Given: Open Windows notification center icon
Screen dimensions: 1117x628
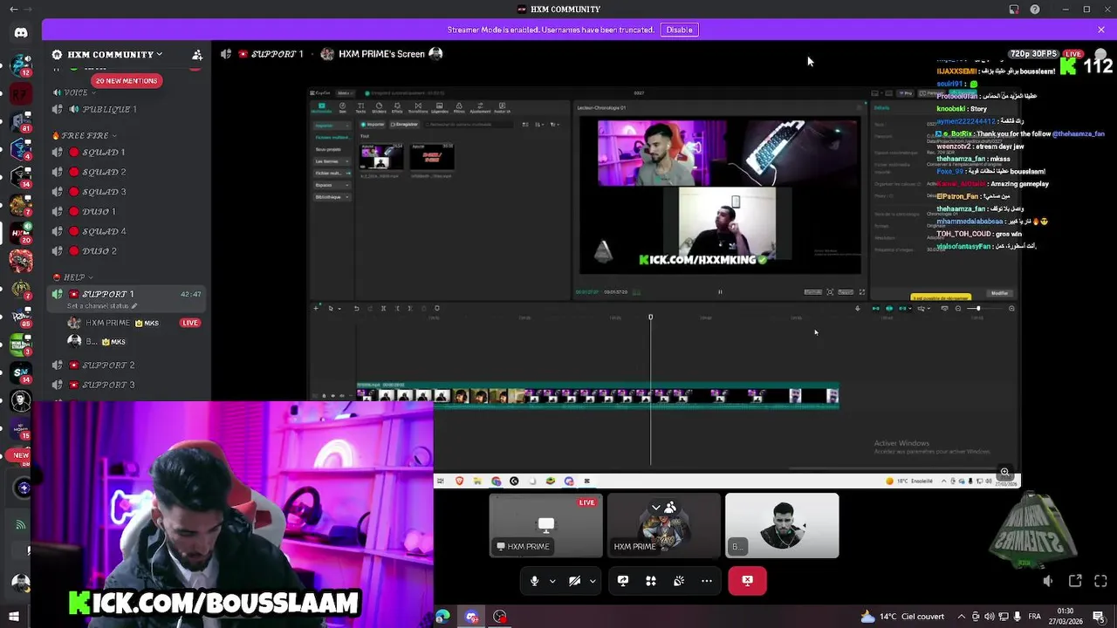Looking at the screenshot, I should pyautogui.click(x=1099, y=617).
